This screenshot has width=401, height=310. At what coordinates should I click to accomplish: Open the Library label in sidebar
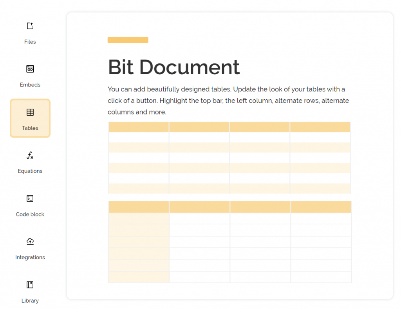tap(30, 301)
